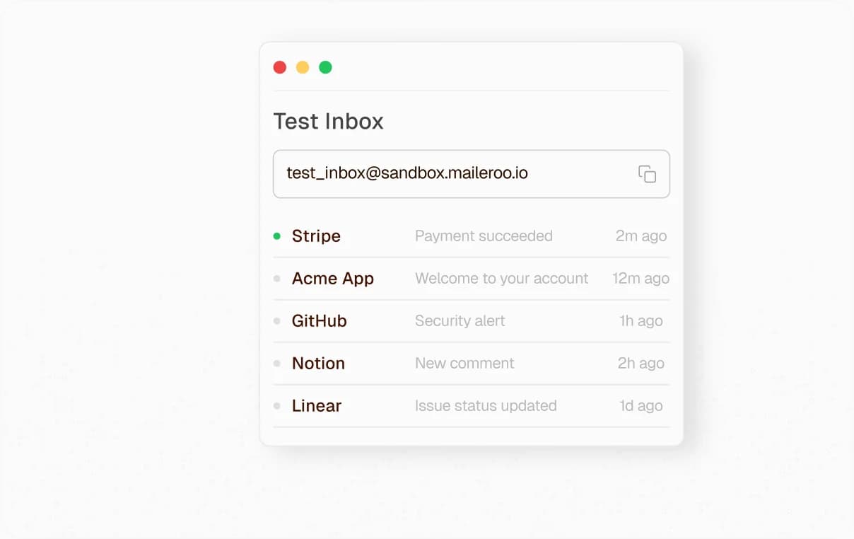Click the gray status dot beside Acme App
The height and width of the screenshot is (539, 854).
point(277,279)
